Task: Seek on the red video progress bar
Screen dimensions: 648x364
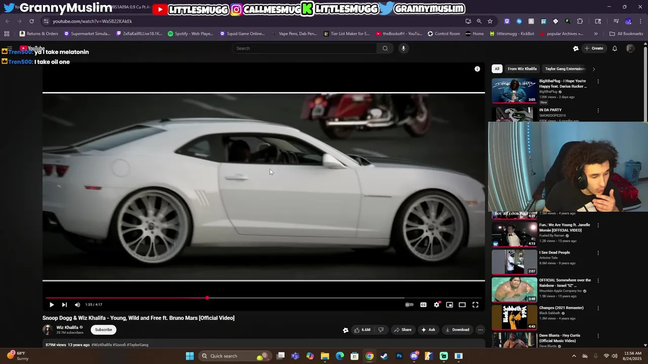Action: point(263,298)
